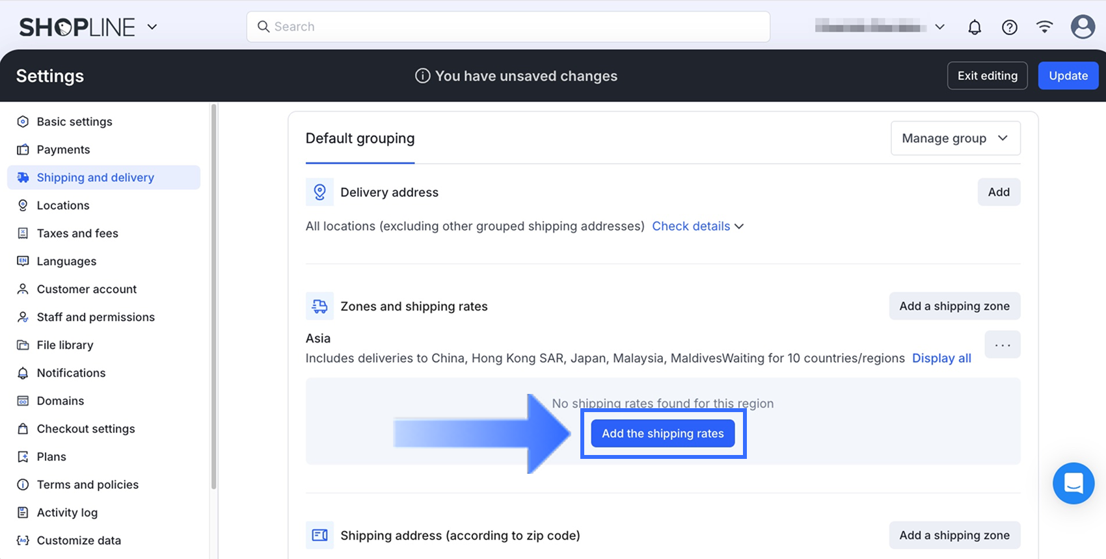
Task: Open the notifications bell icon
Action: (974, 27)
